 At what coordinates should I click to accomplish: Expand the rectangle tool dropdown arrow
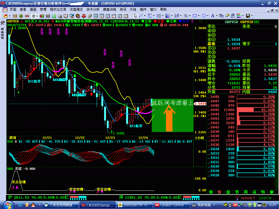tap(199, 16)
